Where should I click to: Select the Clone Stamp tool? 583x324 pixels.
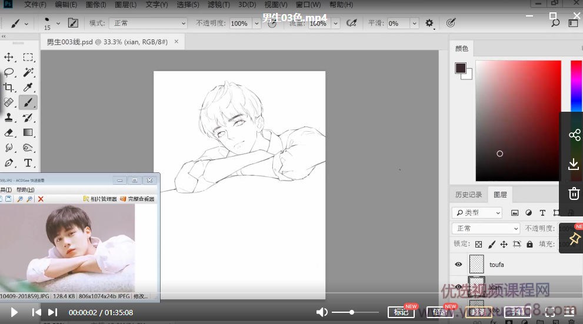[9, 118]
